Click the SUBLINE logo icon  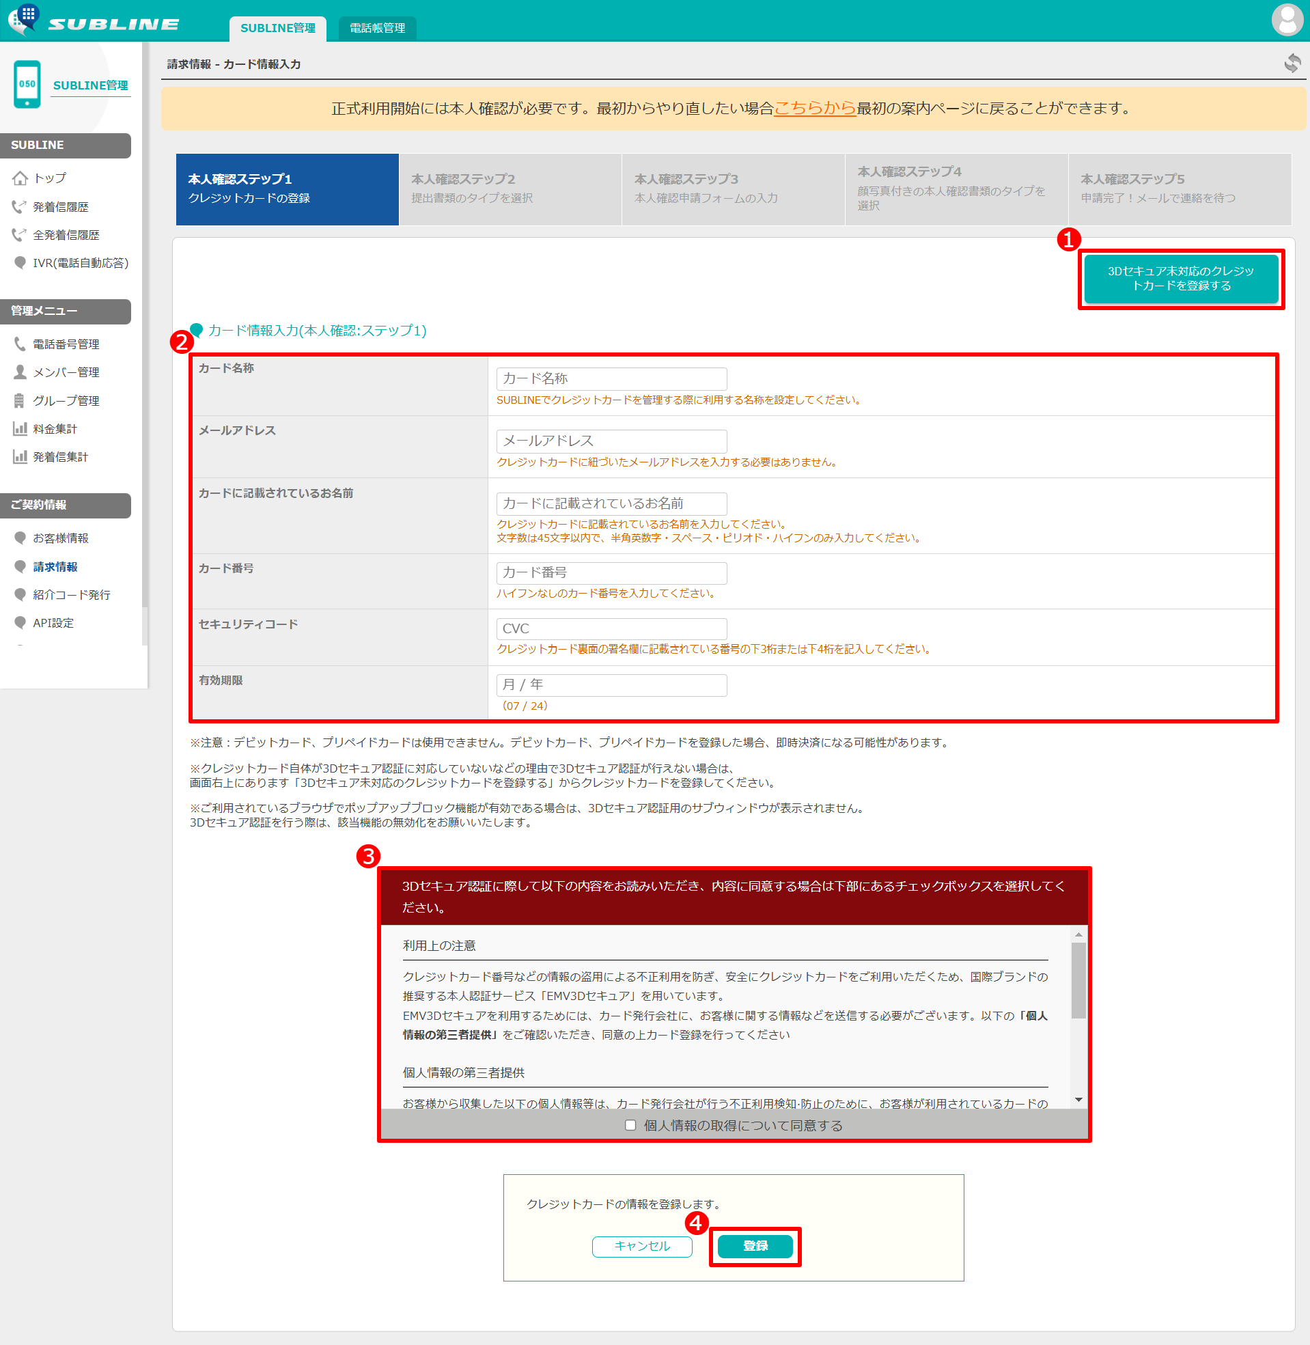[23, 18]
